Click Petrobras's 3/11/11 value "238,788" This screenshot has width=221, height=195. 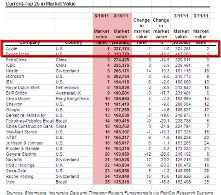(183, 121)
